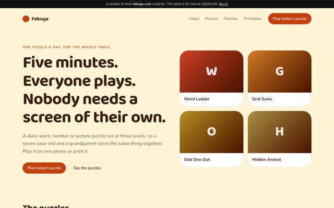
Task: Select the Families nav item
Action: [x=231, y=19]
